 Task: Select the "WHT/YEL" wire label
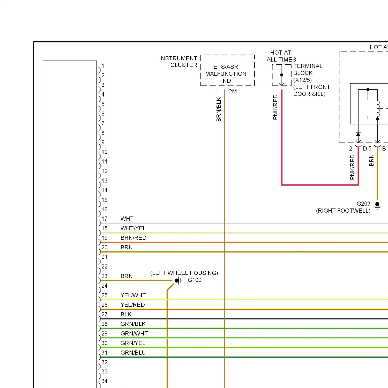[133, 228]
